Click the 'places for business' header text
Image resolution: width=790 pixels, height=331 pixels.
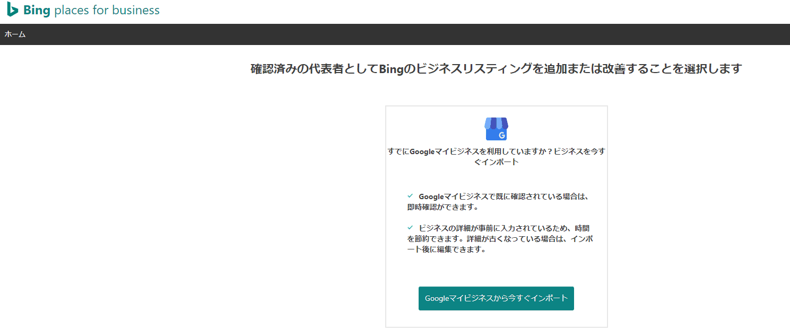[107, 10]
